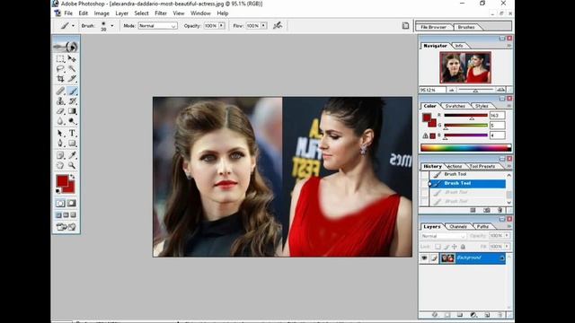575x323 pixels.
Task: Select the Eraser tool
Action: 60,111
